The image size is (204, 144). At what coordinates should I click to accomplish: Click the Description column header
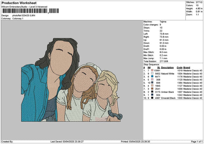click(x=167, y=68)
